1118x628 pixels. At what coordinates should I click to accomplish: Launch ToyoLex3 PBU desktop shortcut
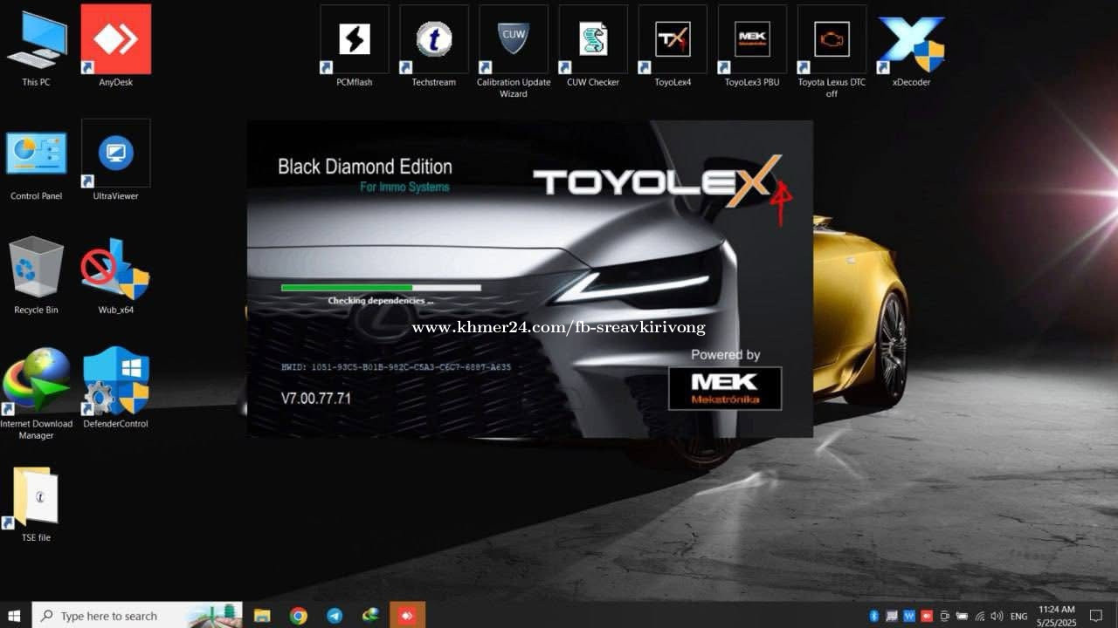point(752,46)
